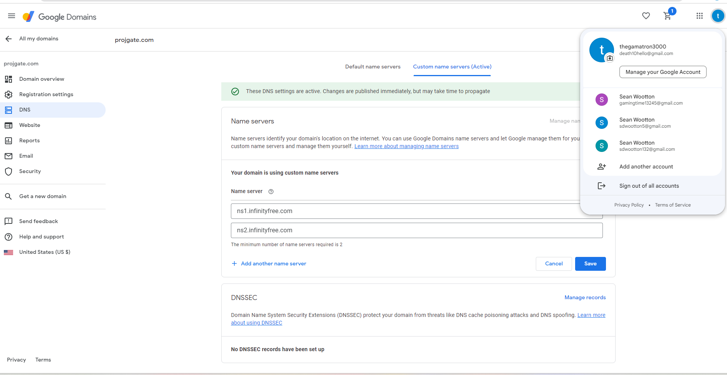This screenshot has height=375, width=727.
Task: Click back arrow to All my domains
Action: [x=9, y=39]
